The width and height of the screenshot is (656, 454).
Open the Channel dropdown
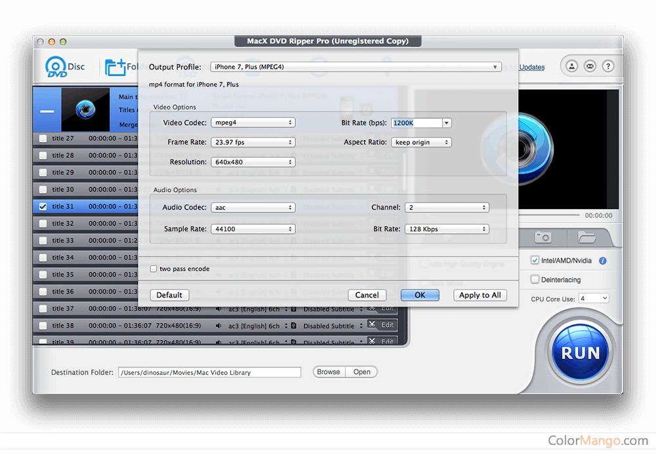pos(447,208)
